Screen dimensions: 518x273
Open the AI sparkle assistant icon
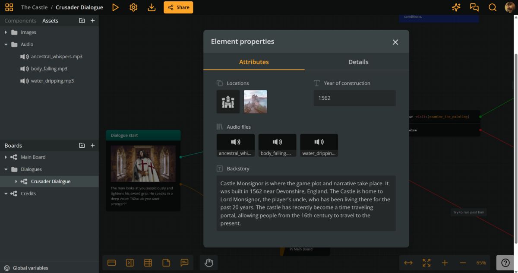tap(456, 7)
